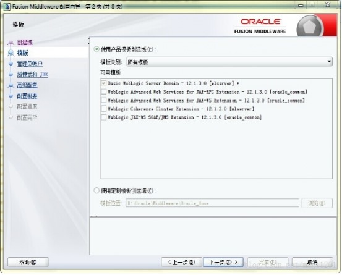Image resolution: width=342 pixels, height=275 pixels.
Task: Proceed with the Next step button
Action: [223, 262]
